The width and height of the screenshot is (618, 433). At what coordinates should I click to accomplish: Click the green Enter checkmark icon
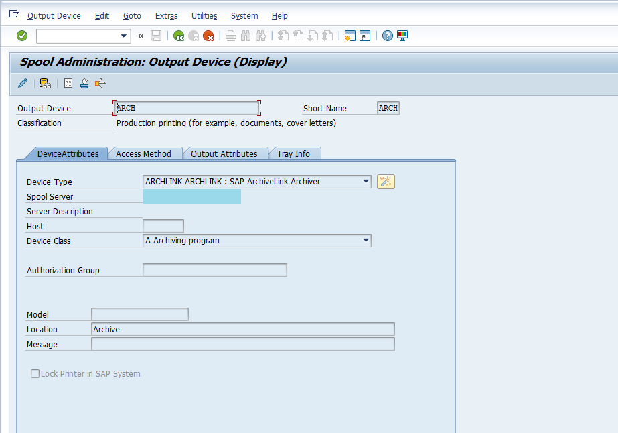22,36
